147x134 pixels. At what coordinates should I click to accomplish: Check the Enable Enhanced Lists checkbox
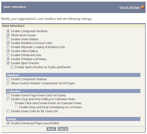tap(8, 55)
